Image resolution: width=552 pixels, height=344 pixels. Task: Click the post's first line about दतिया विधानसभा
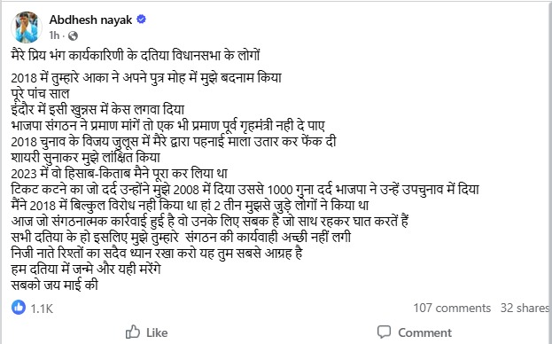coord(136,55)
